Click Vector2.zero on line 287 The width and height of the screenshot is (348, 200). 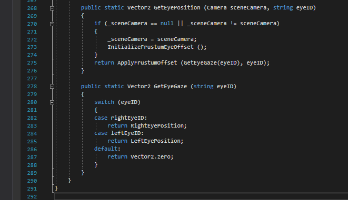(151, 156)
